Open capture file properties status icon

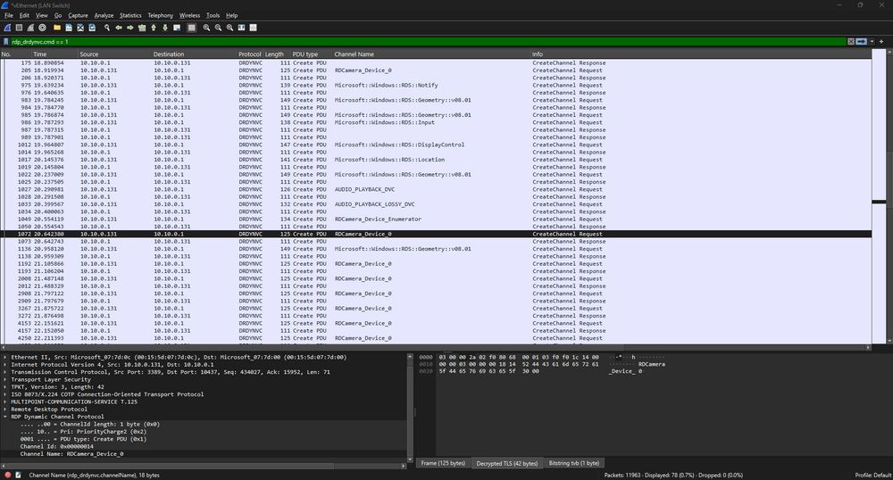point(18,475)
